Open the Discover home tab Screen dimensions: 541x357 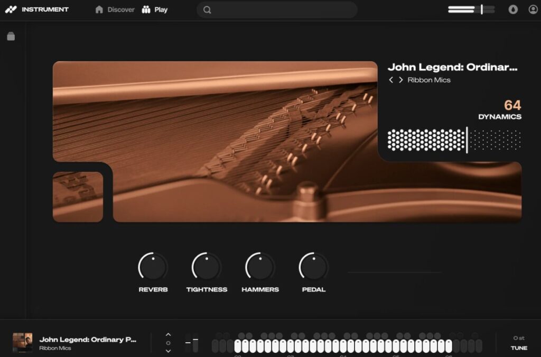[x=115, y=10]
